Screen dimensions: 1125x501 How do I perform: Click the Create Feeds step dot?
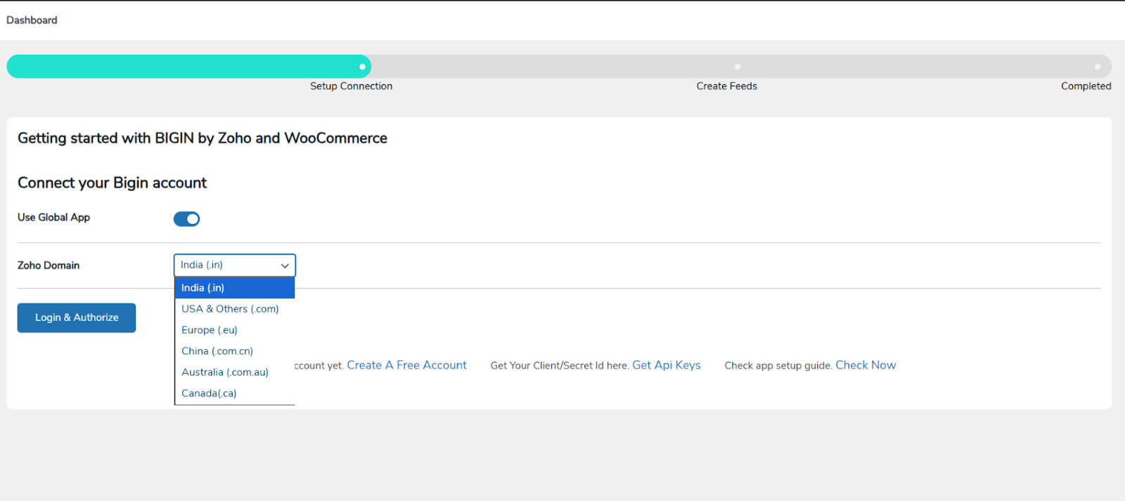[737, 67]
